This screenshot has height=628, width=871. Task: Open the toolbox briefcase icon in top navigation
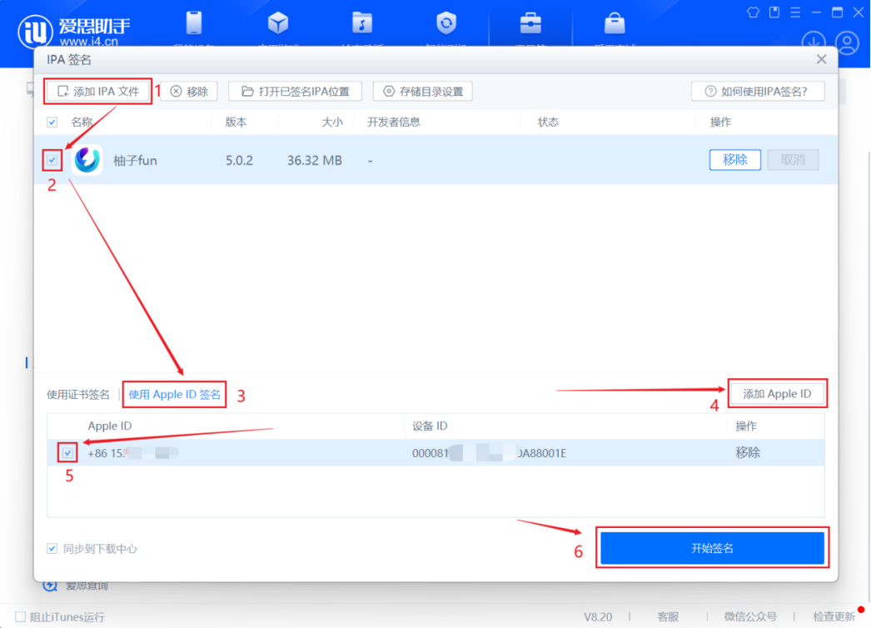[530, 23]
